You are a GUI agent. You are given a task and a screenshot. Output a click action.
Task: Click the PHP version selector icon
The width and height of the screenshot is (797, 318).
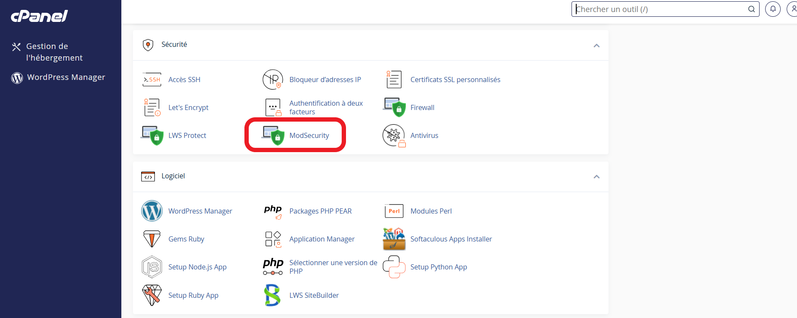coord(273,267)
